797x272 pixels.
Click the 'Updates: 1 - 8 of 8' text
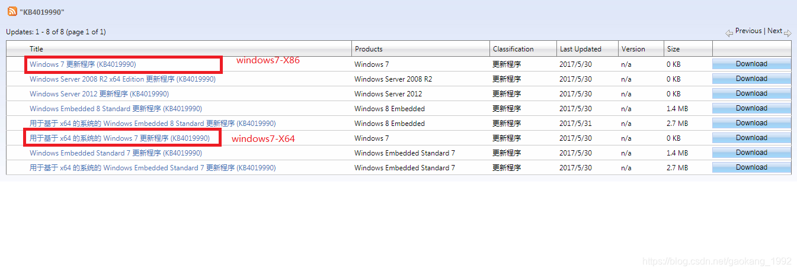tap(56, 32)
